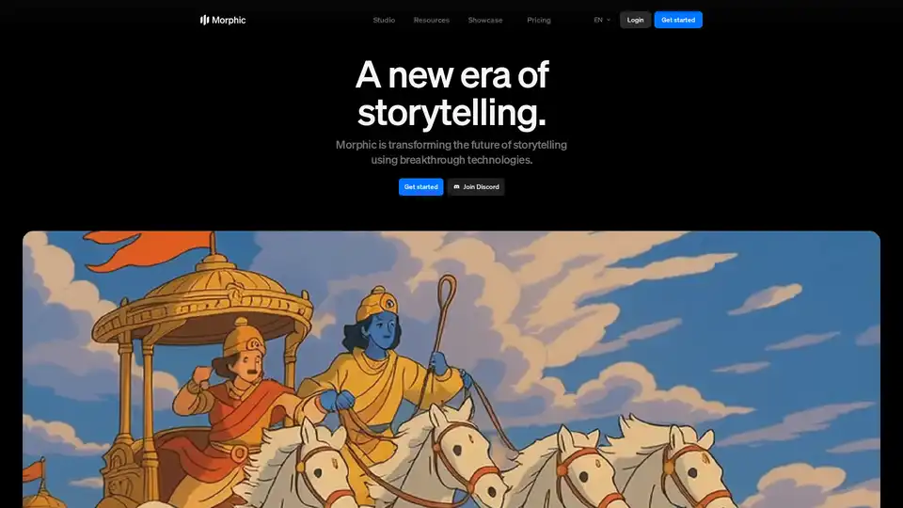Go to the Showcase page

[485, 20]
